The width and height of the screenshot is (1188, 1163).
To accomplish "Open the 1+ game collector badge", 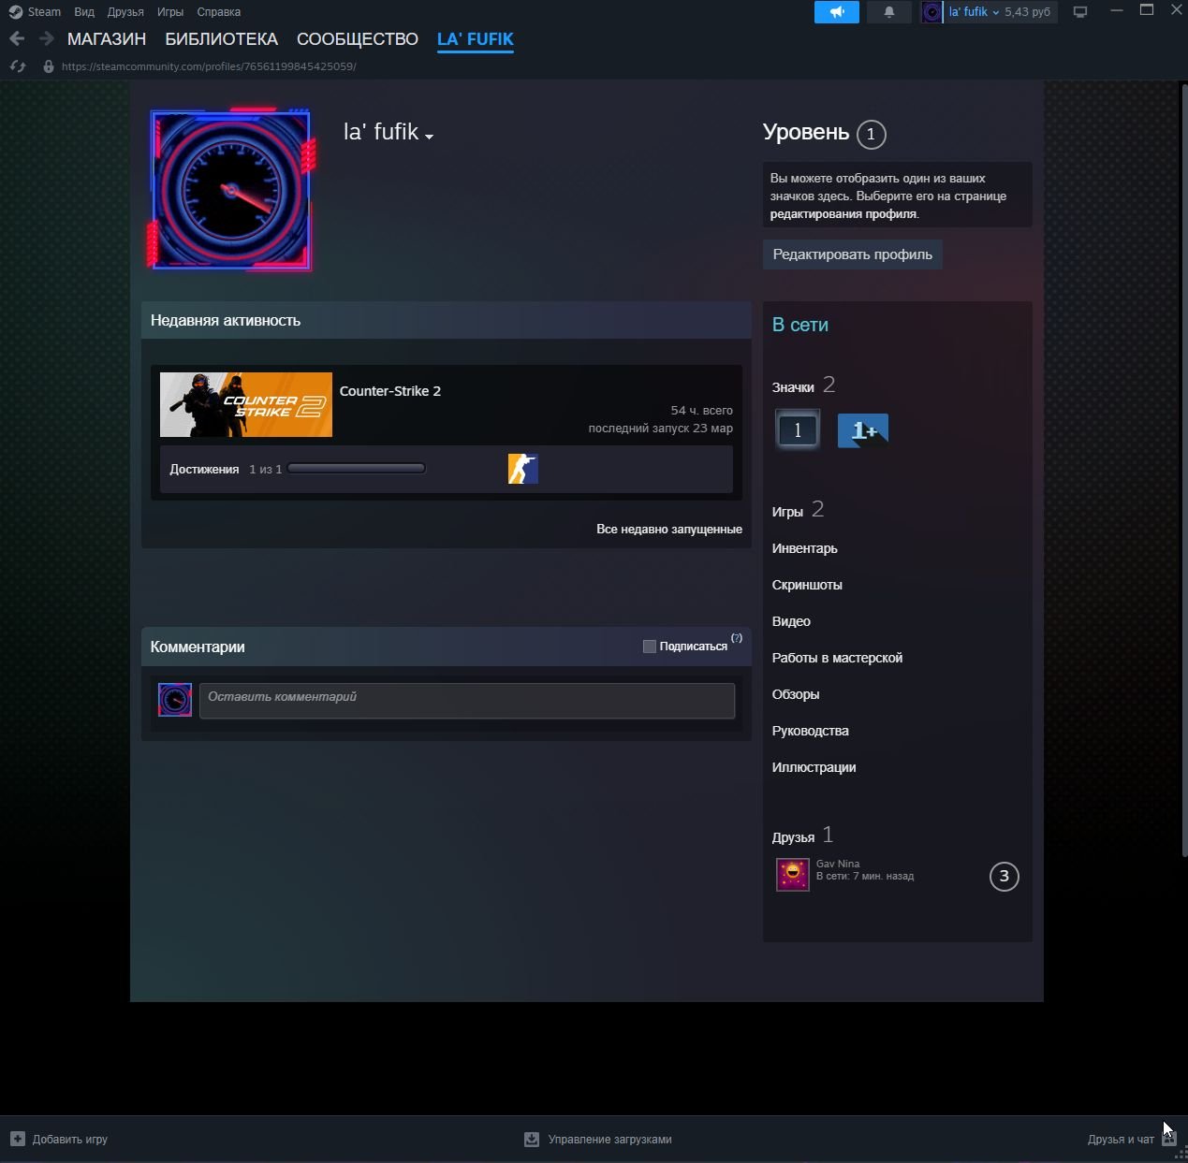I will tap(862, 430).
